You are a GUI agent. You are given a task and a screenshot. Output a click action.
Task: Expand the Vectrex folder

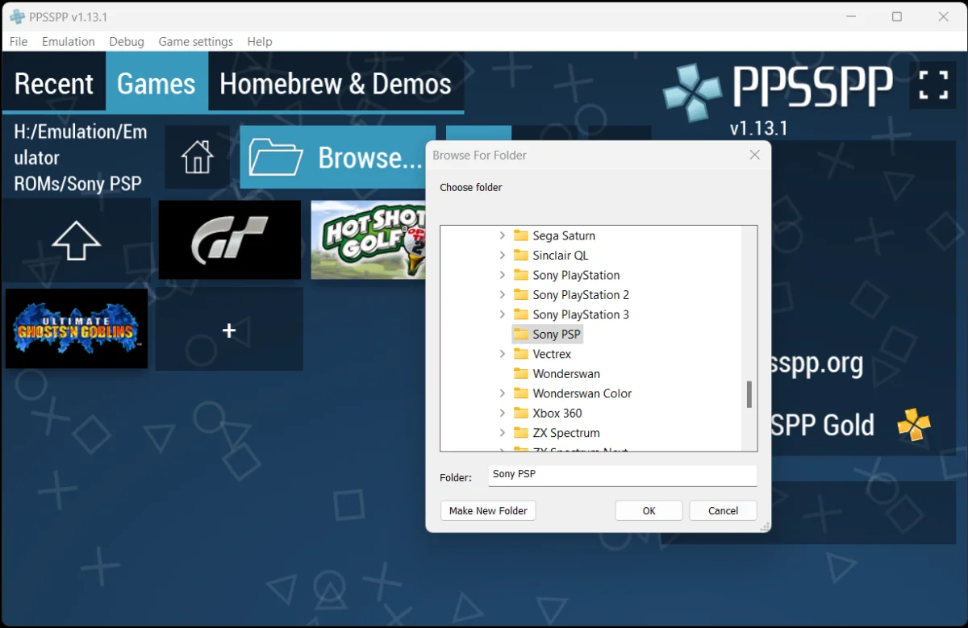[502, 354]
